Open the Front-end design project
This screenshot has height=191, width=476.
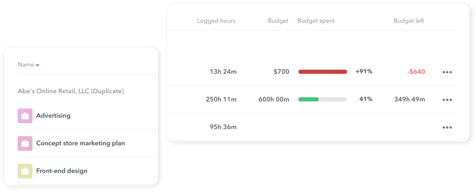coord(61,171)
